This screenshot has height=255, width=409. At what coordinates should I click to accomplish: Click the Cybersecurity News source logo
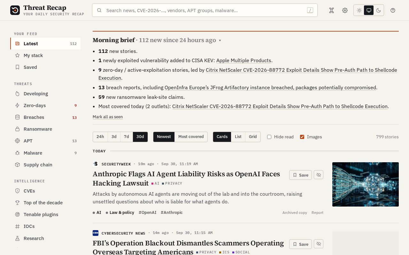[x=96, y=233]
